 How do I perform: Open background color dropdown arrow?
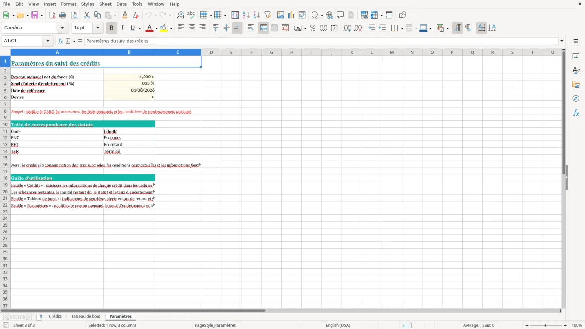click(171, 28)
